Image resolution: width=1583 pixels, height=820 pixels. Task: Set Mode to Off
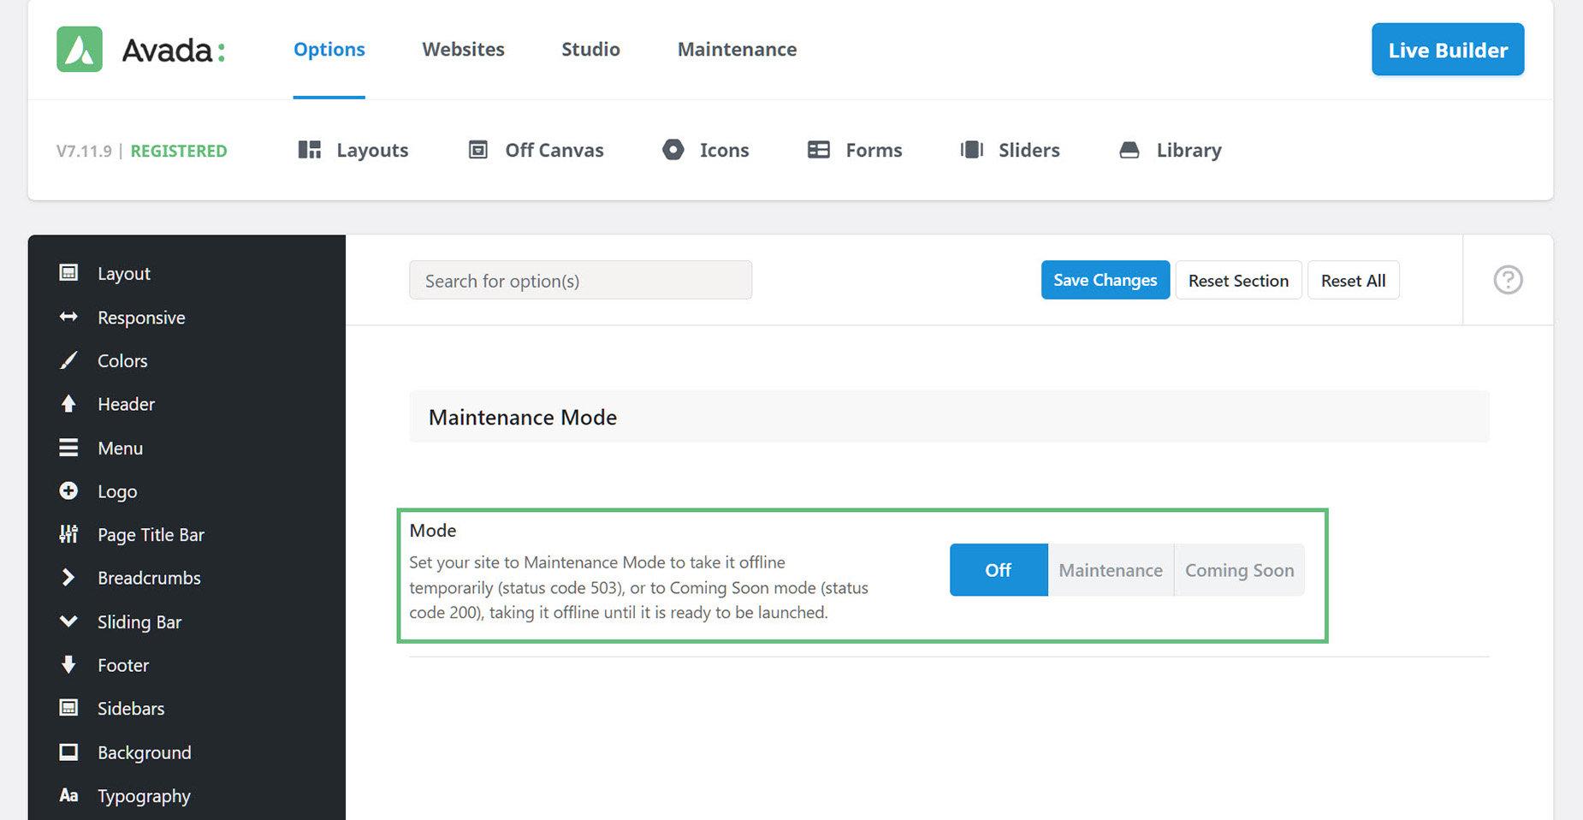[x=999, y=570]
